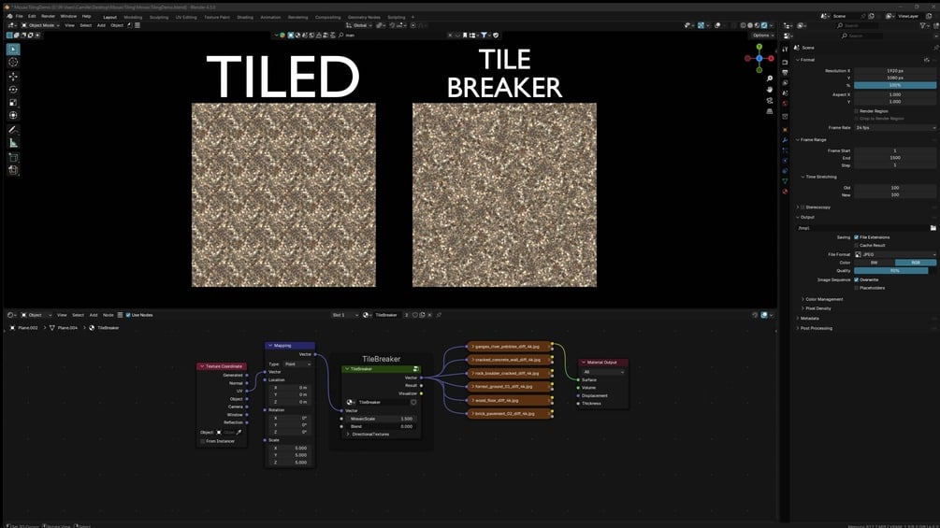Viewport: 940px width, 528px height.
Task: Select the Annotate tool
Action: click(13, 130)
